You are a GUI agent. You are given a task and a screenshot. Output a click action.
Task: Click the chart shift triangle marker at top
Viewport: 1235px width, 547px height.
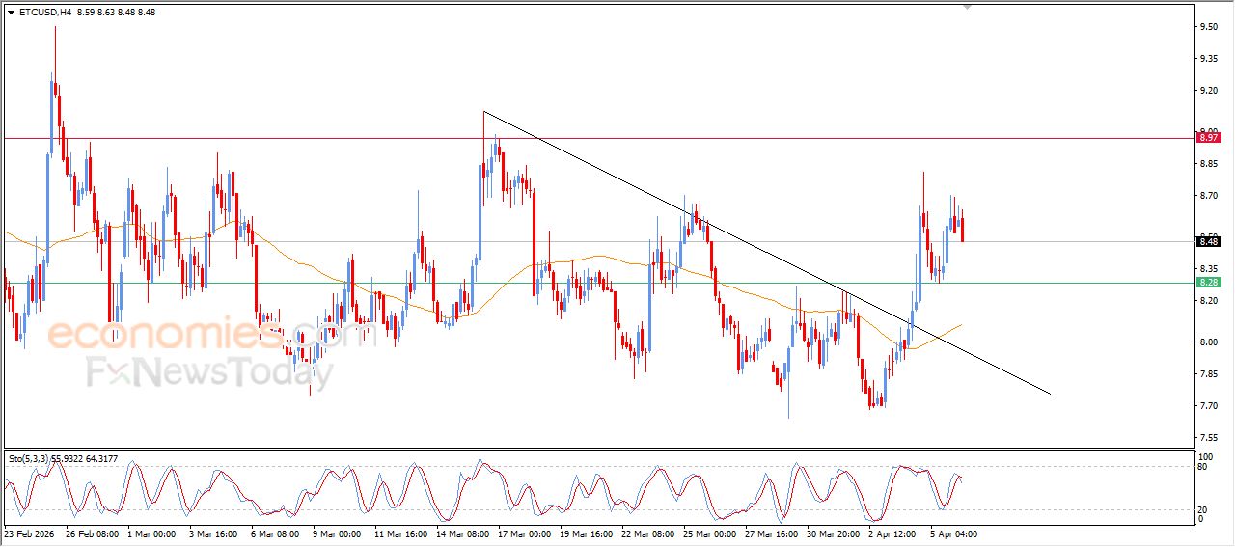click(967, 8)
